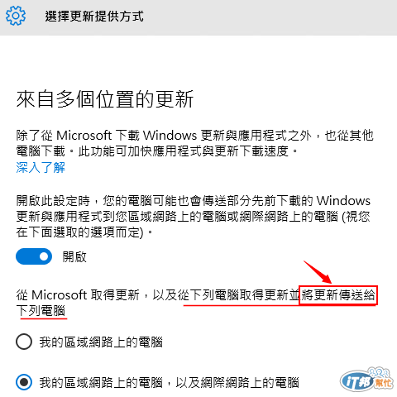Open the 深入了解 link
The width and height of the screenshot is (397, 397).
click(41, 167)
